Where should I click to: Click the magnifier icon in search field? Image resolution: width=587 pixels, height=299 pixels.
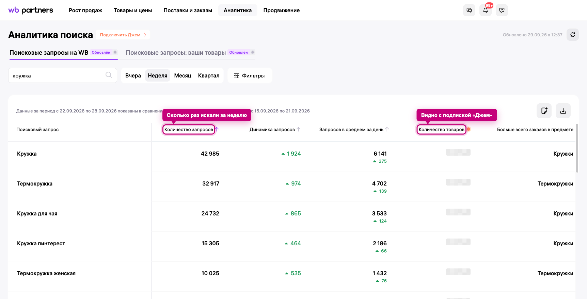pos(109,75)
